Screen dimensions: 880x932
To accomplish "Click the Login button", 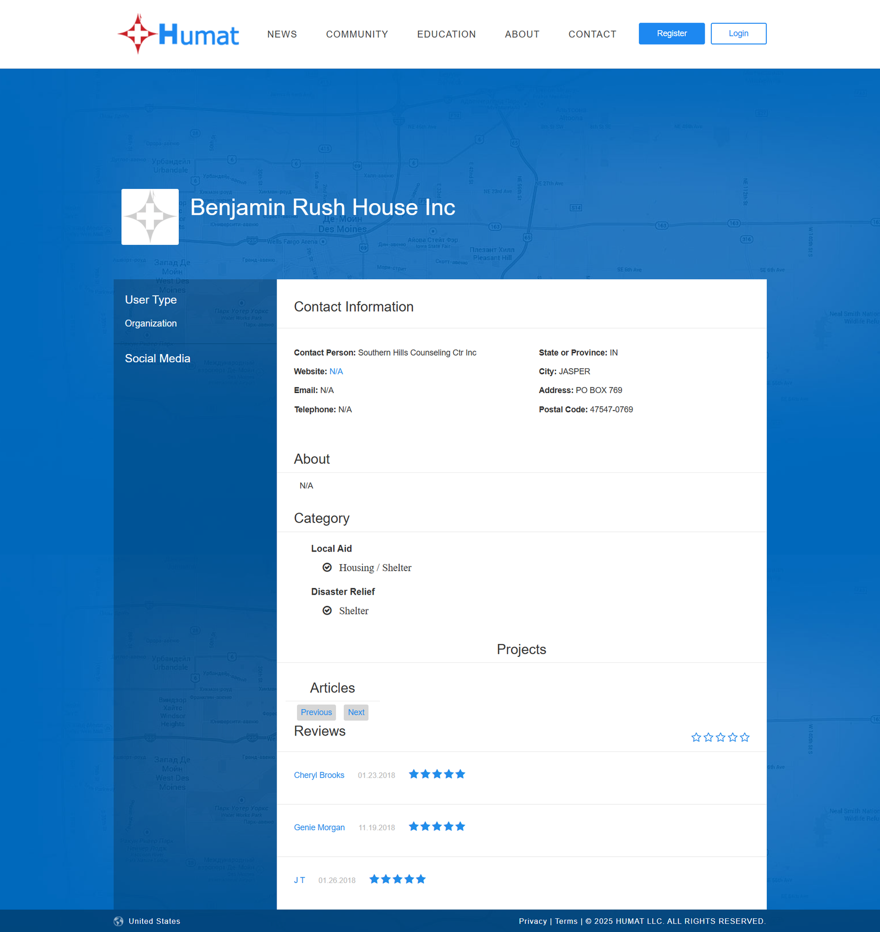I will pos(738,34).
